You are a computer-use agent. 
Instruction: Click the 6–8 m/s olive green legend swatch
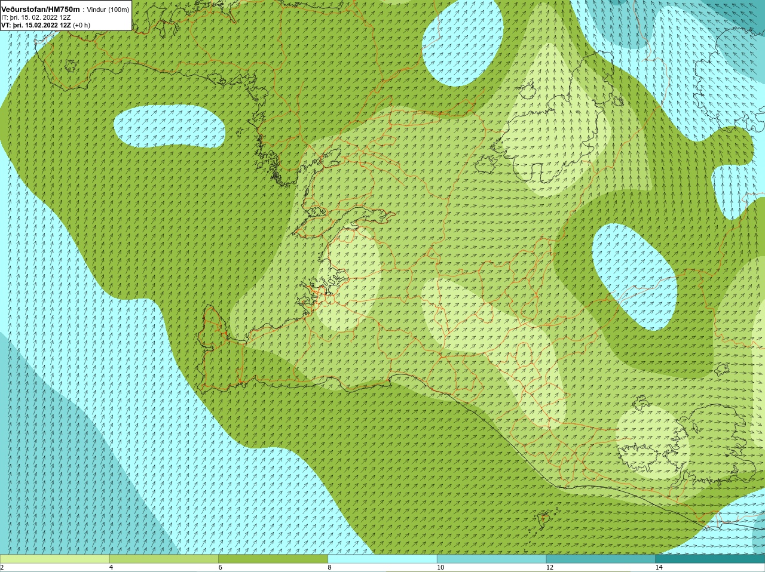tap(273, 559)
